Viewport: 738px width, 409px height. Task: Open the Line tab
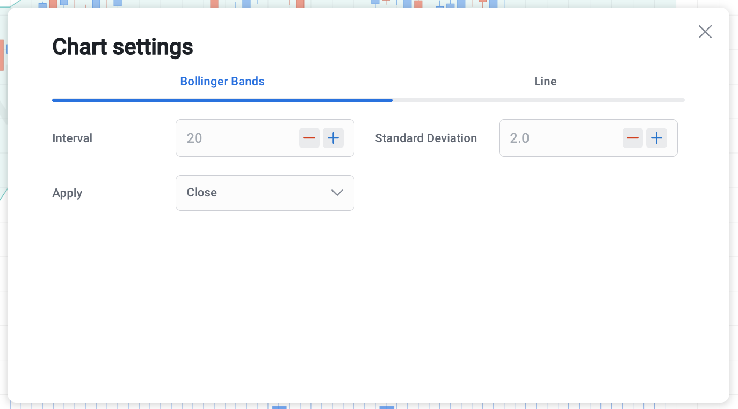point(545,82)
